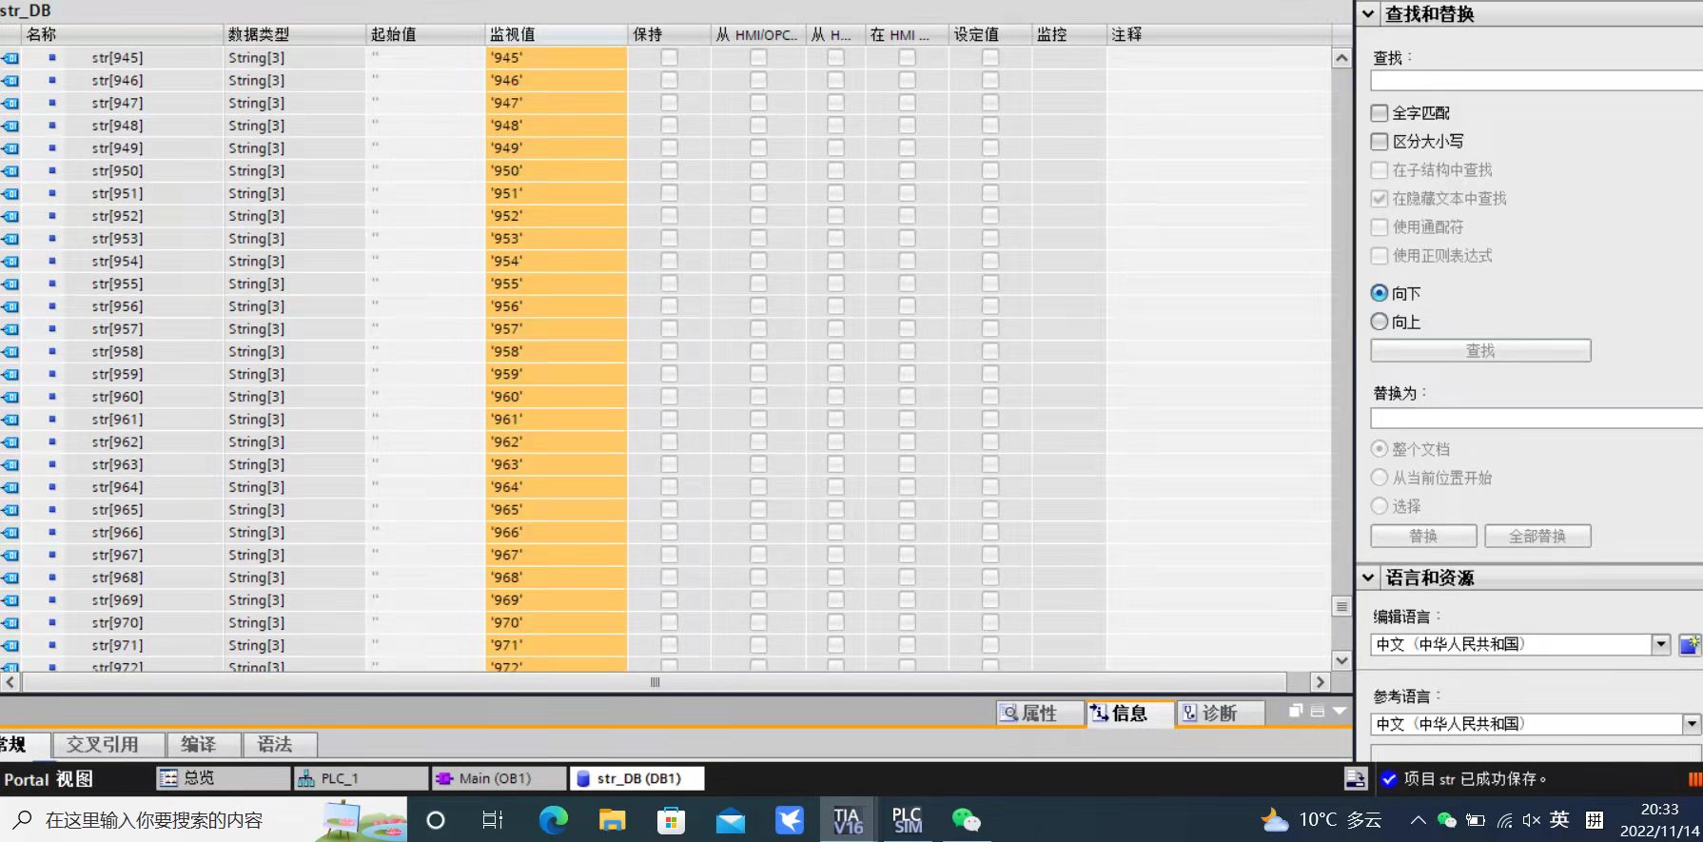Enable the 全字匹配 checkbox

pos(1380,113)
